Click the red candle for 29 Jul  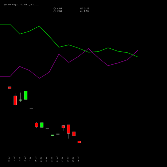74,134
